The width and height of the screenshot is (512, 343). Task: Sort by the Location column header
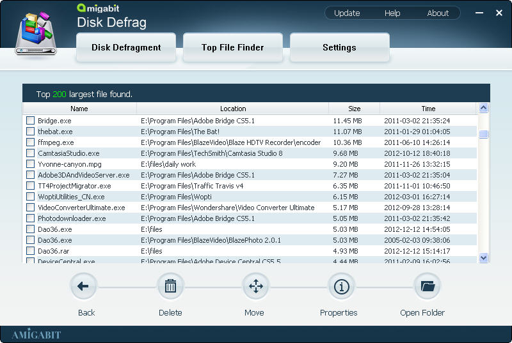coord(232,109)
